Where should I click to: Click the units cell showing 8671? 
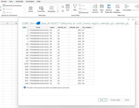point(26,81)
